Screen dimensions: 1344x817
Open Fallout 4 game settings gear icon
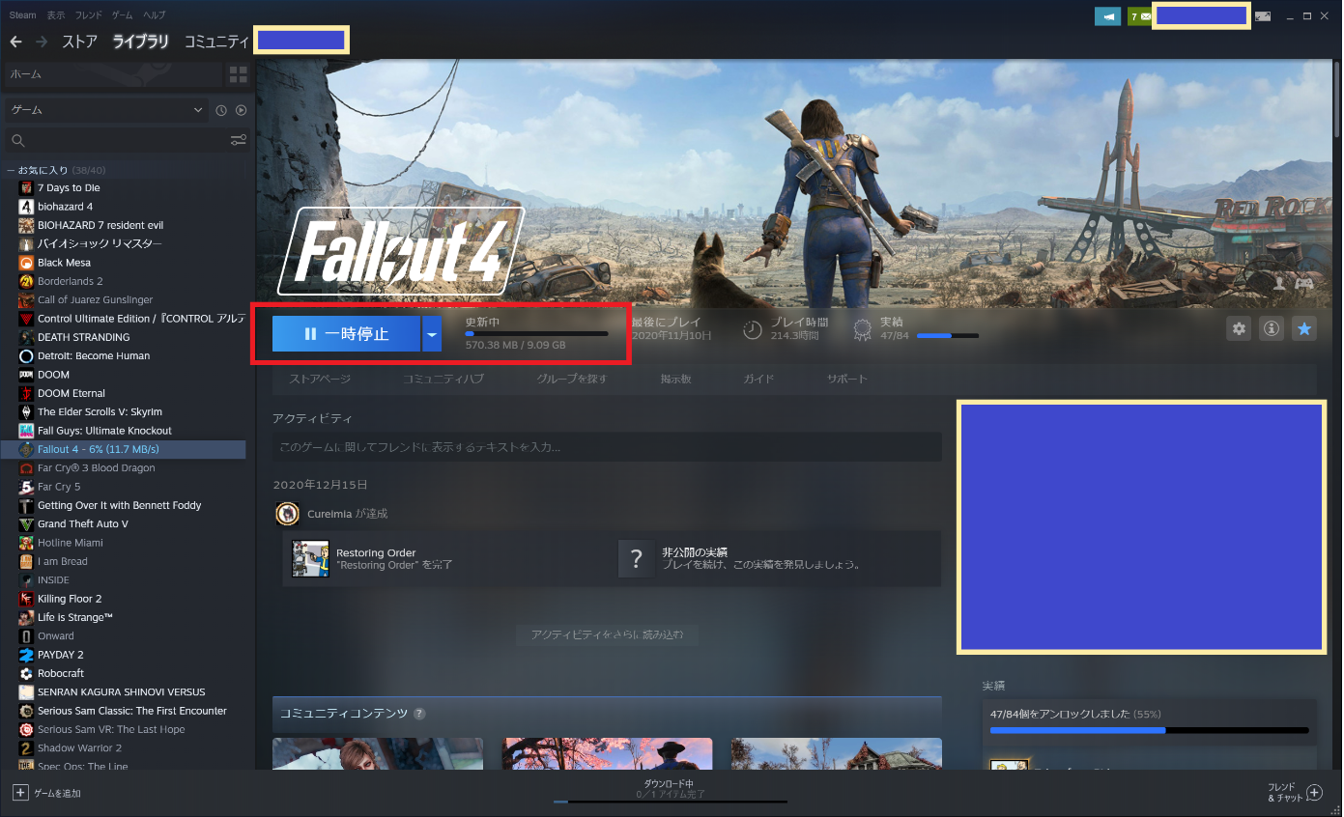1239,328
